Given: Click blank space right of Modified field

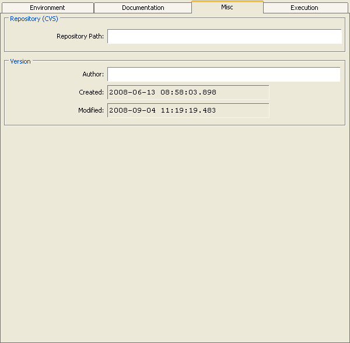Looking at the screenshot, I should point(304,110).
